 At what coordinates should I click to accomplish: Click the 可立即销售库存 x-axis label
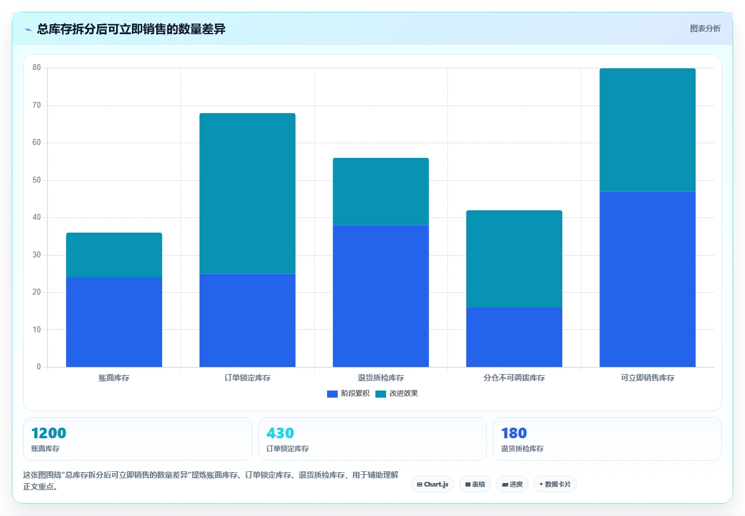648,378
